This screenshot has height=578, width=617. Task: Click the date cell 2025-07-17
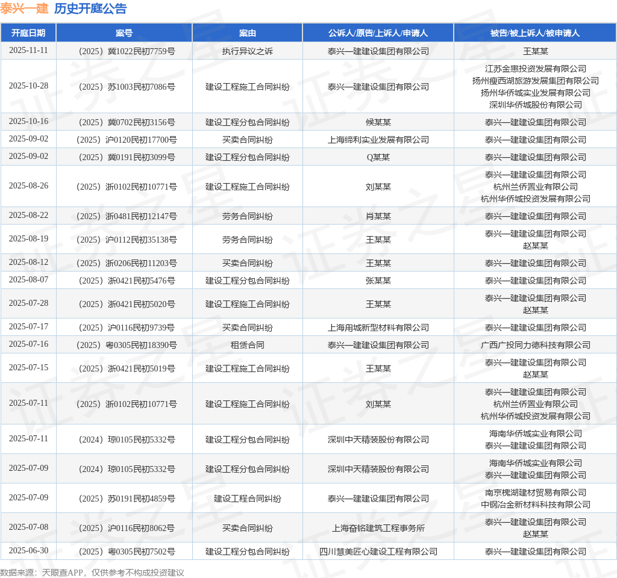click(28, 327)
